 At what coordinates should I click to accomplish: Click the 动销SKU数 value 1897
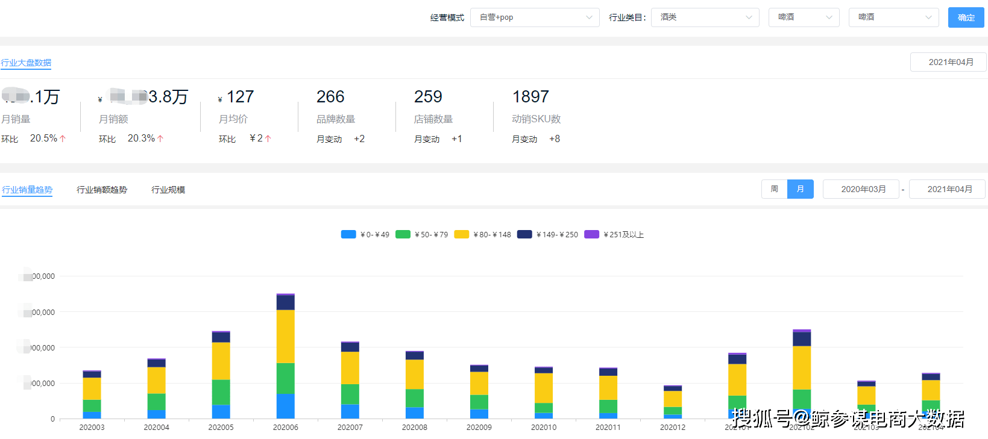click(x=530, y=96)
